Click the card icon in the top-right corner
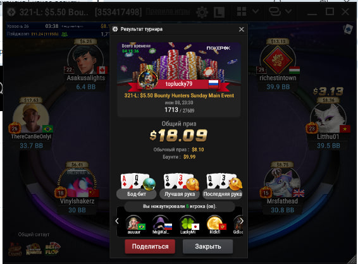 [x=348, y=30]
